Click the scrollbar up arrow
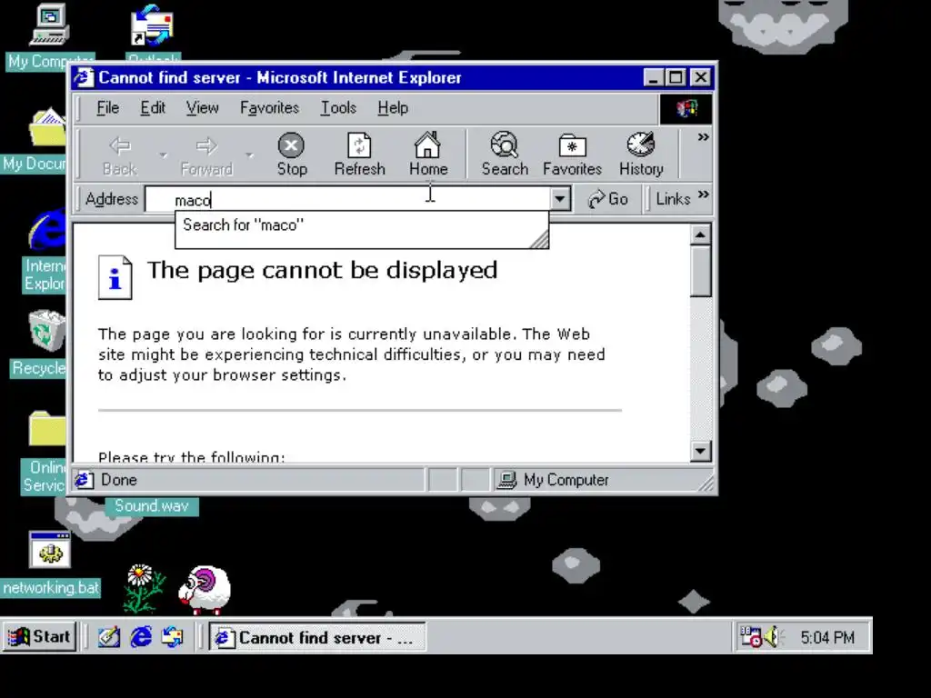This screenshot has height=698, width=931. point(701,235)
